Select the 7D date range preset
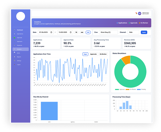This screenshot has width=161, height=132. [76, 32]
